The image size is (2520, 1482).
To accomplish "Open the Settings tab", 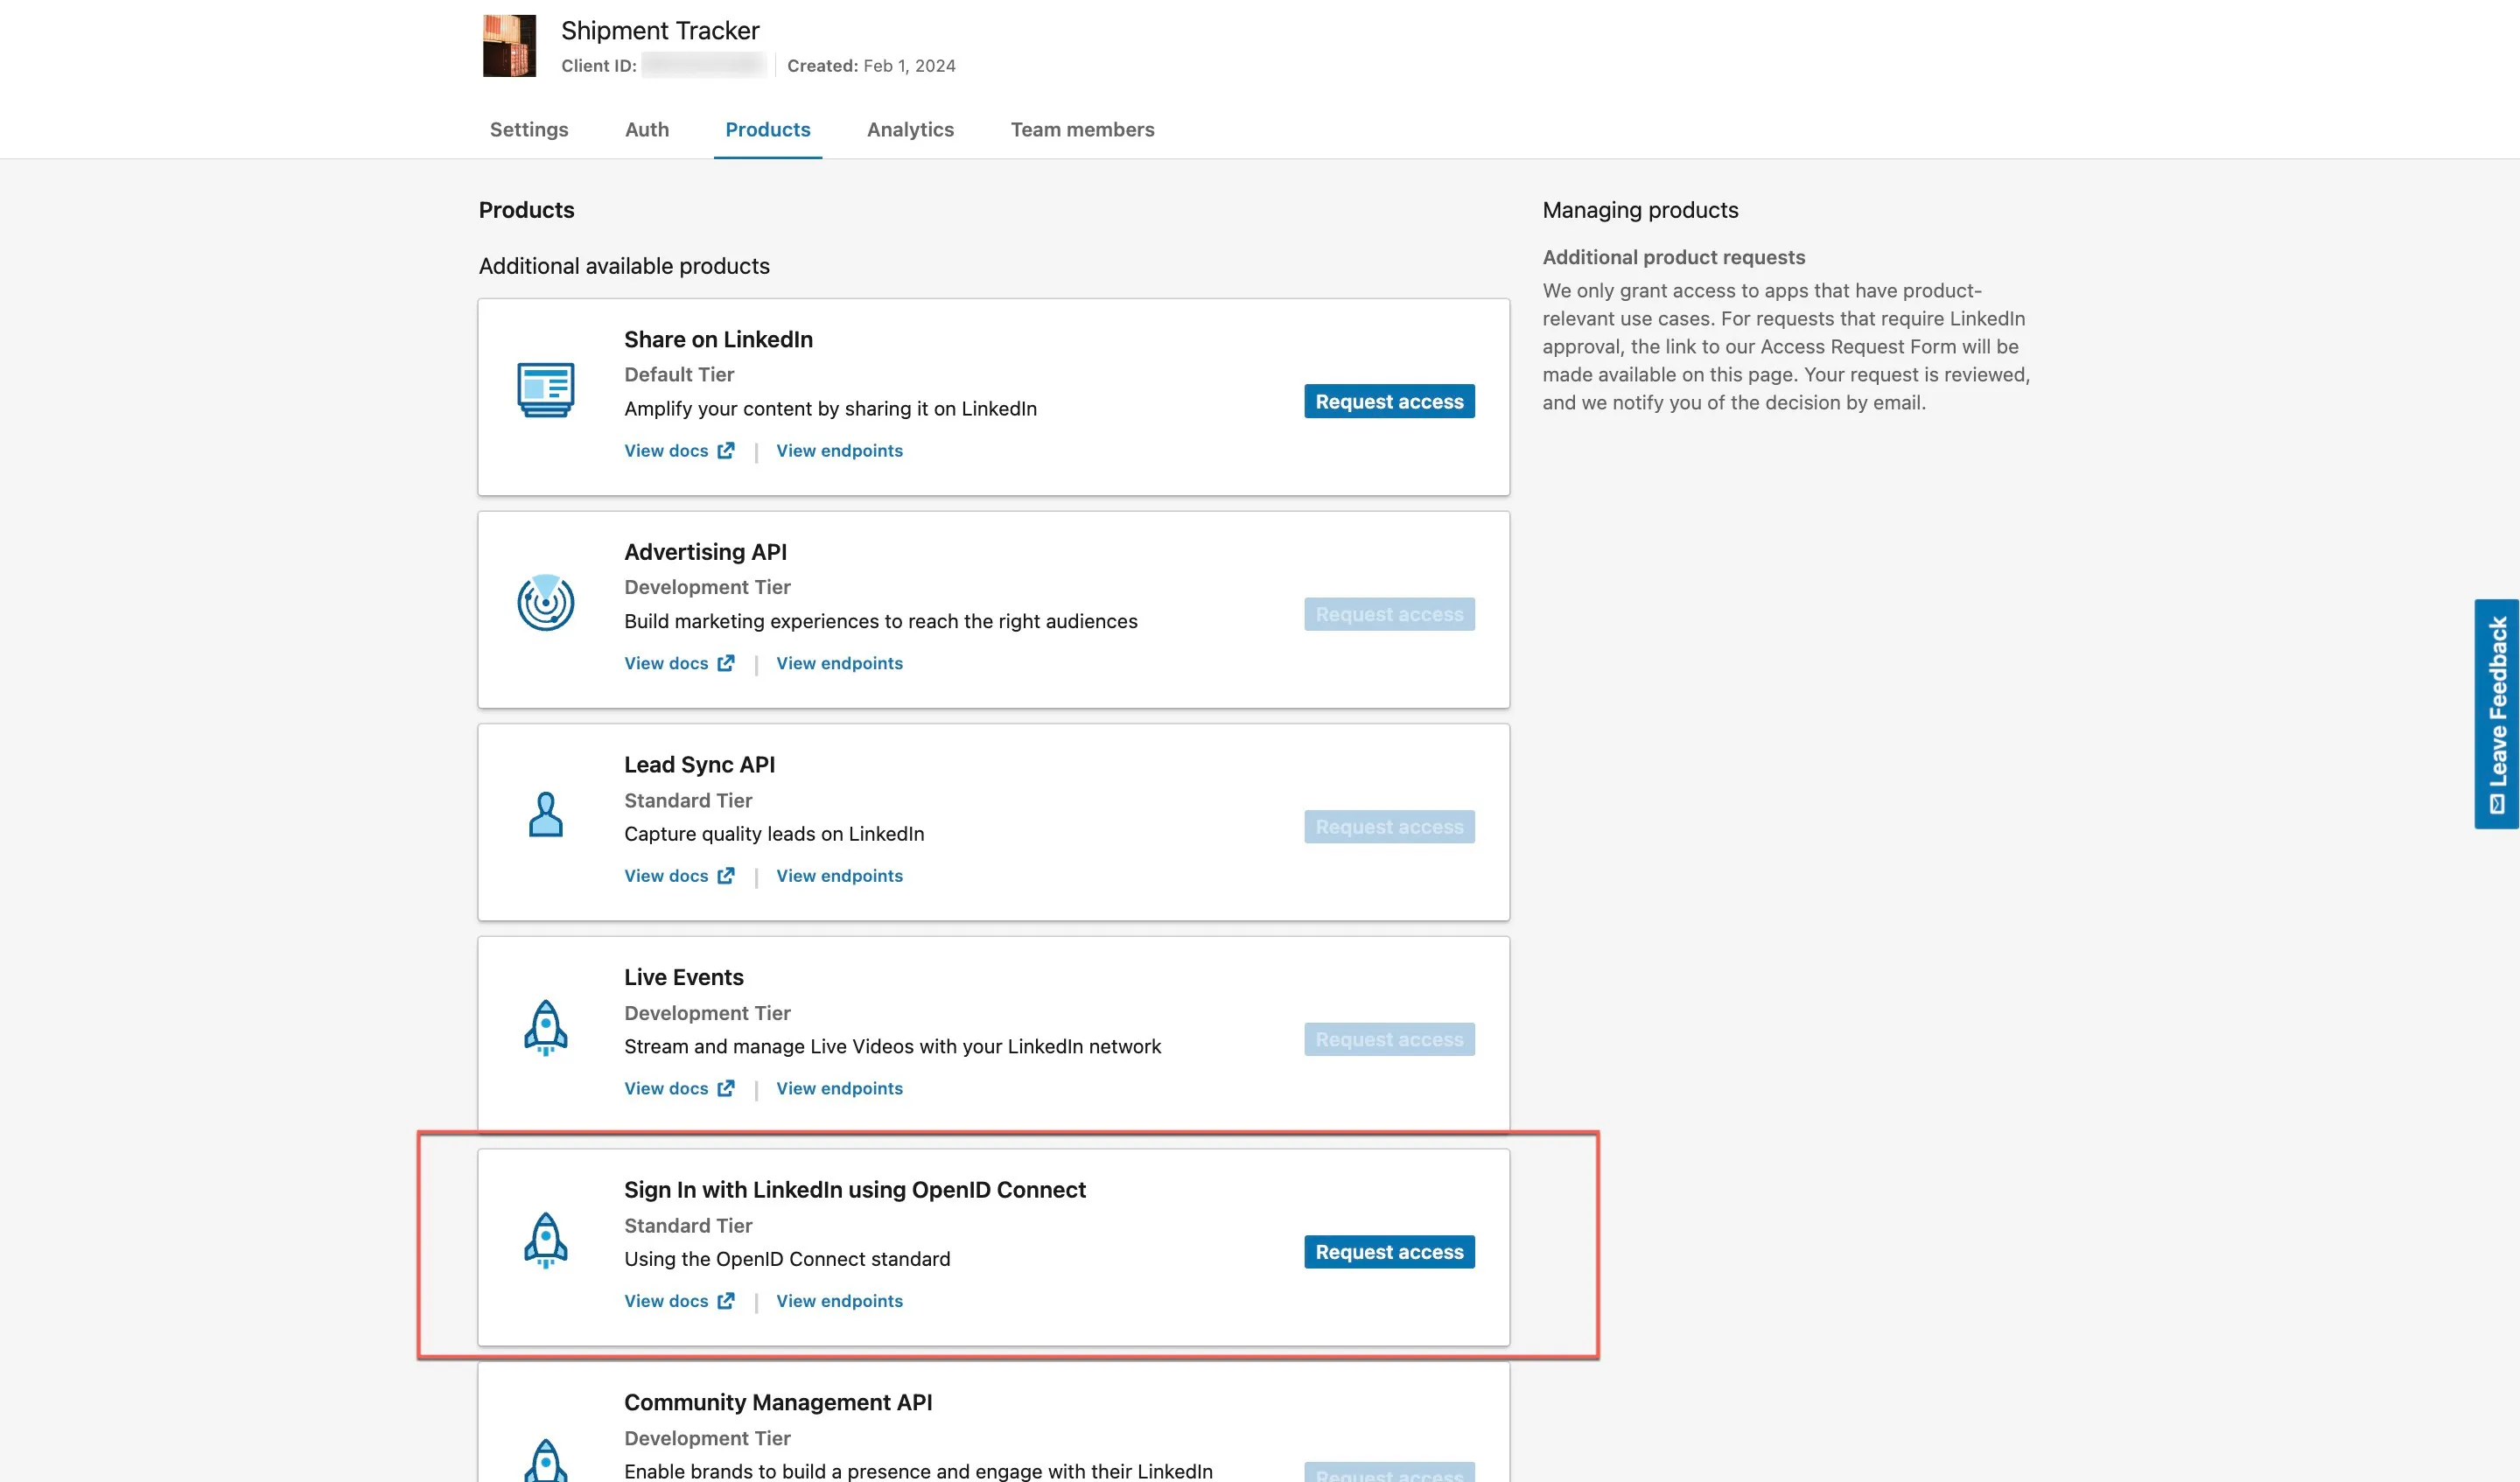I will [x=529, y=129].
